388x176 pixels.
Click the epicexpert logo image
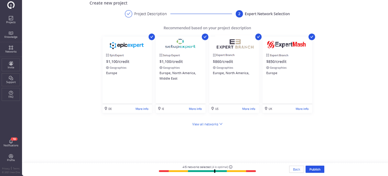[127, 45]
